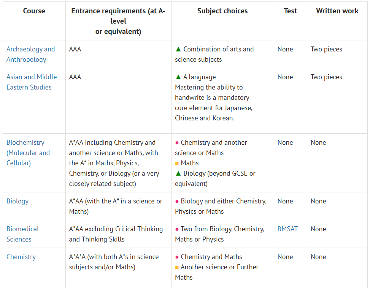Click pink dot next to Chemistry and Maths
Viewport: 370px width, 288px height.
tap(177, 257)
